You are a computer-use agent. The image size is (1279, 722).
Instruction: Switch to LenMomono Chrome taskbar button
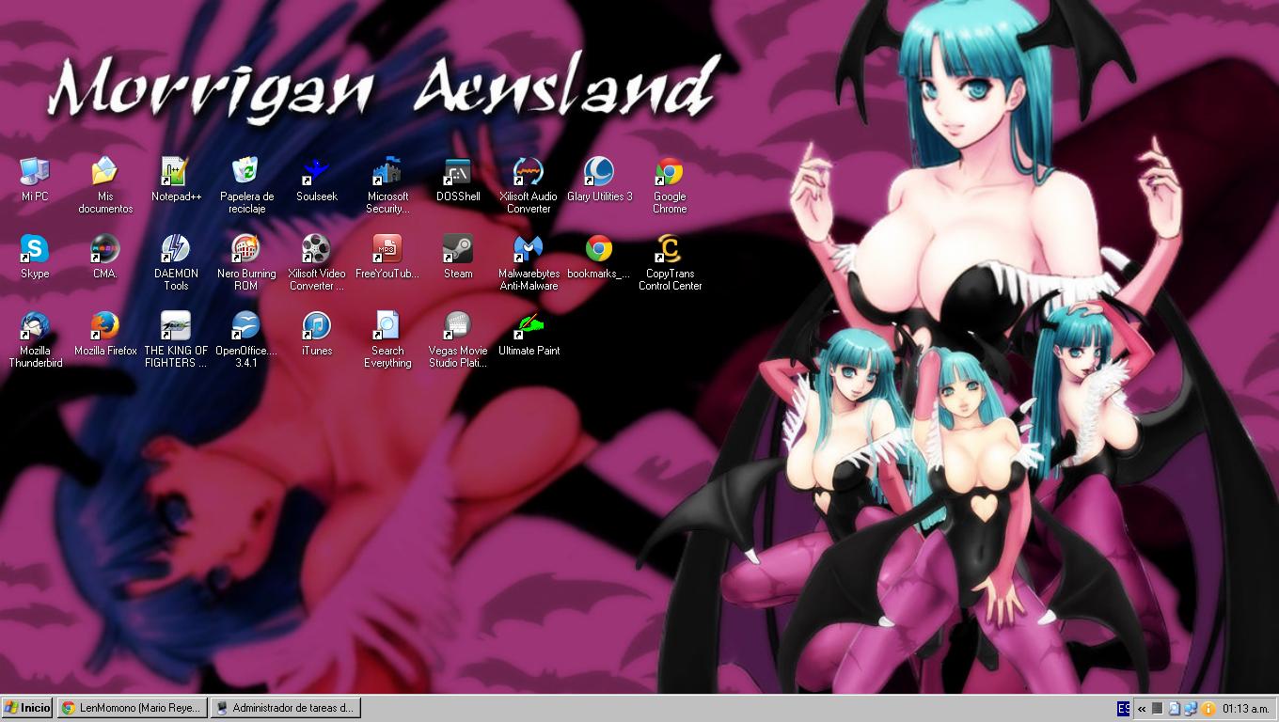point(132,708)
